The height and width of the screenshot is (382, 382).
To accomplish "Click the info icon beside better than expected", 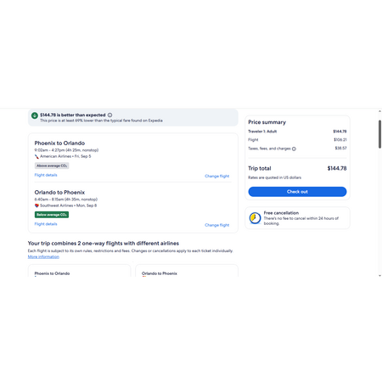I will [x=110, y=115].
